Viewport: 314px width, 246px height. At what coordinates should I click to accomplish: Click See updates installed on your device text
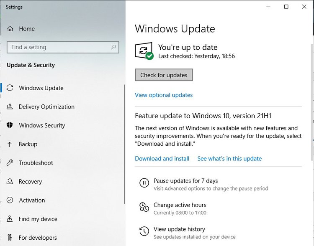point(194,237)
